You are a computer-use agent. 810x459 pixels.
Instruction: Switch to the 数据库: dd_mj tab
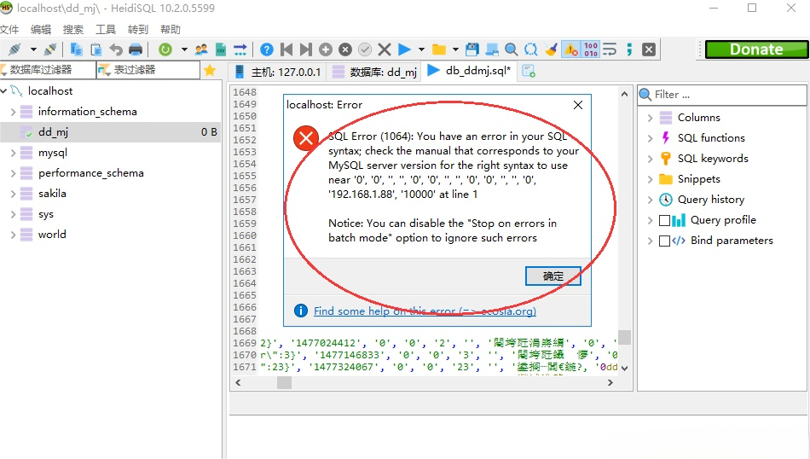374,72
